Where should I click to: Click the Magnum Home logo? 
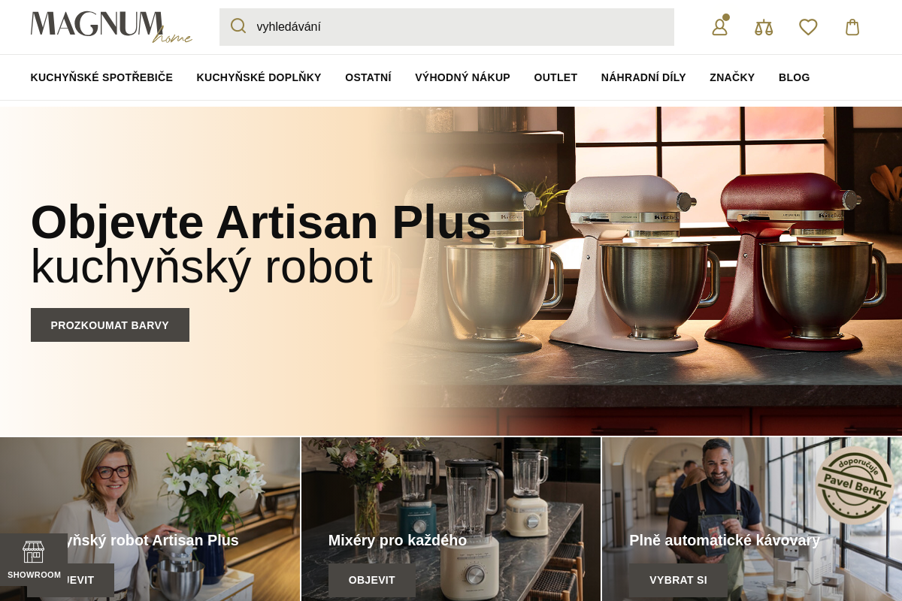coord(111,27)
